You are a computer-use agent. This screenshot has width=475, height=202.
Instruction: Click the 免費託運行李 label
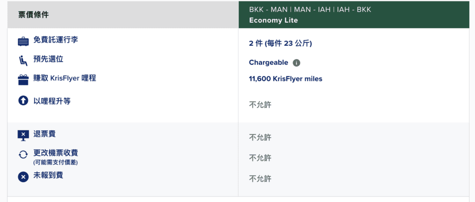56,40
